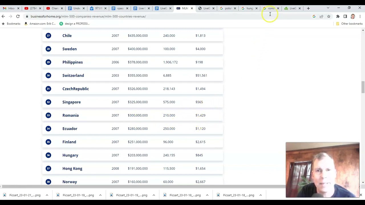Image resolution: width=365 pixels, height=205 pixels.
Task: Open the Chrome profile avatar
Action: pos(353,17)
